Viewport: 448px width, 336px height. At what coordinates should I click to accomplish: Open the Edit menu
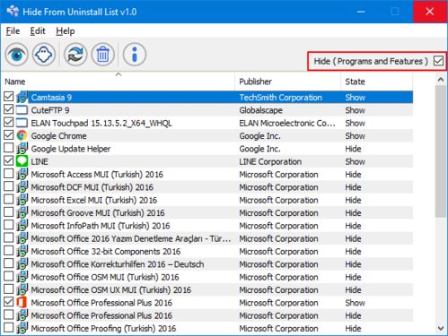pos(38,31)
